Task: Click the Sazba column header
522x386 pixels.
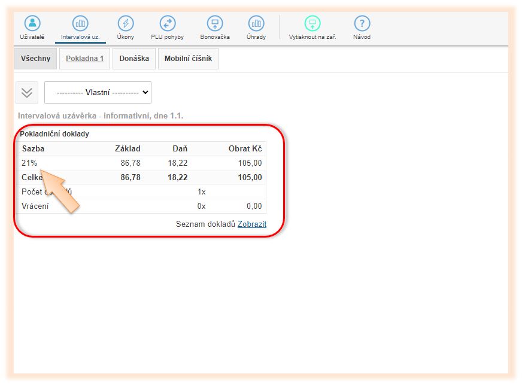Action: click(x=34, y=148)
